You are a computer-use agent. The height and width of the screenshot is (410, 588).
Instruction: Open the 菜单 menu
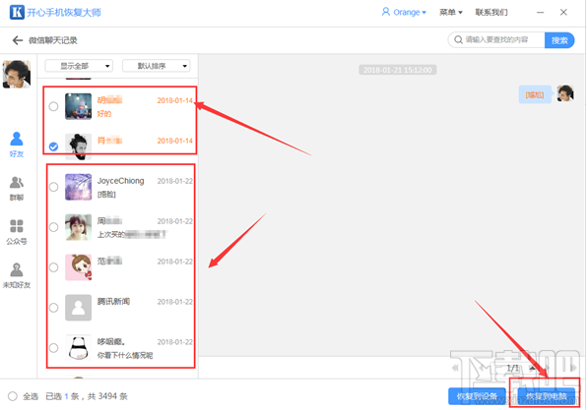tap(451, 12)
